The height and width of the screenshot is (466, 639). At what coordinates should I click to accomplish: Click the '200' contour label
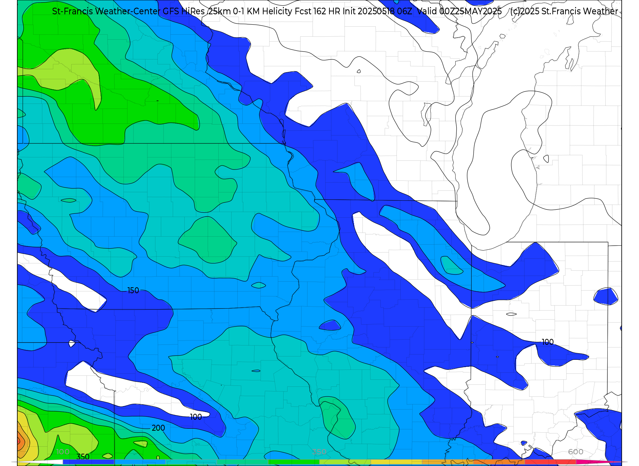(158, 428)
